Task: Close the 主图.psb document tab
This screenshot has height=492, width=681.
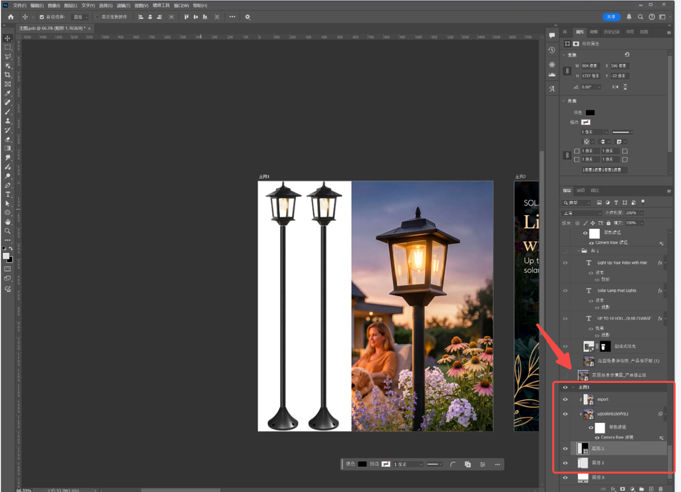Action: point(90,29)
